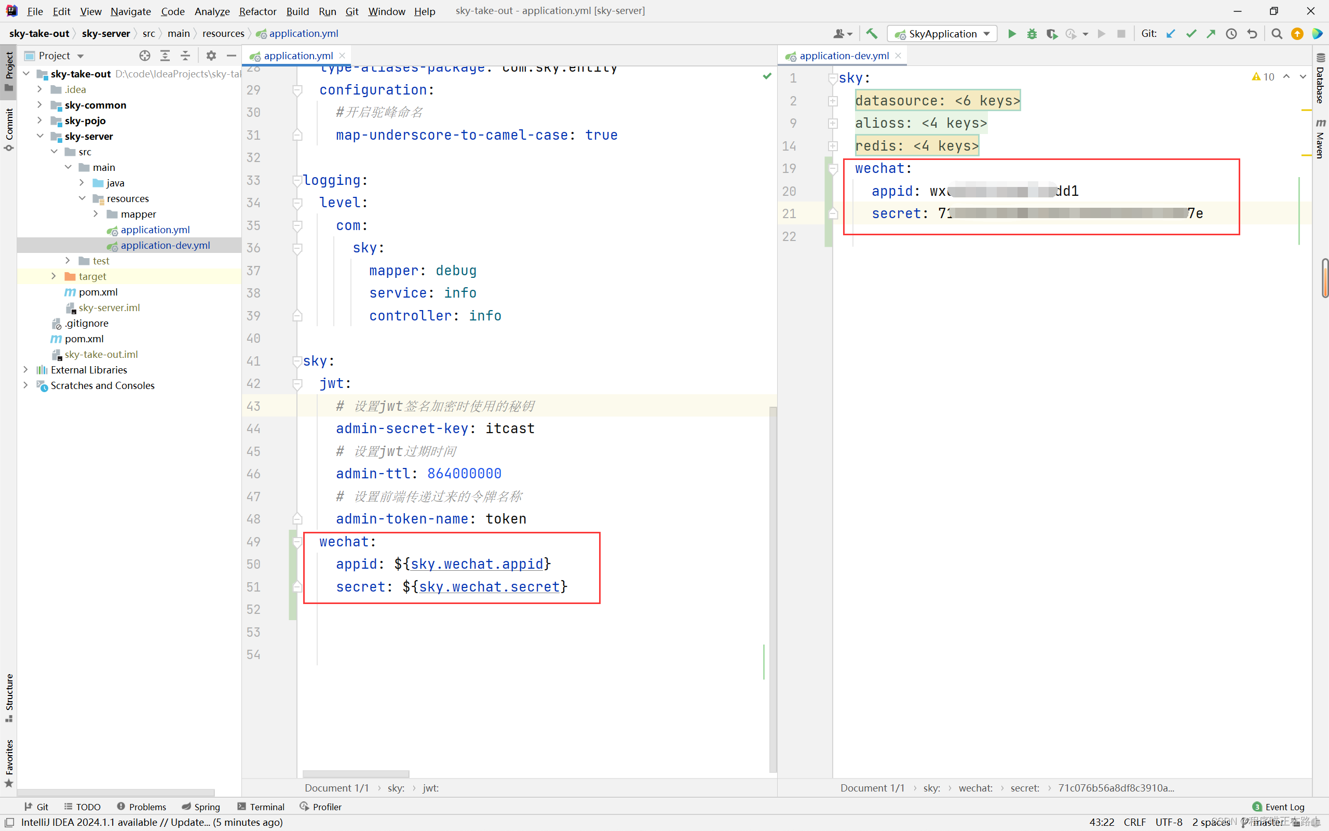Follow the sky.wechat.appid property reference
Screen dimensions: 1329x831
click(477, 564)
